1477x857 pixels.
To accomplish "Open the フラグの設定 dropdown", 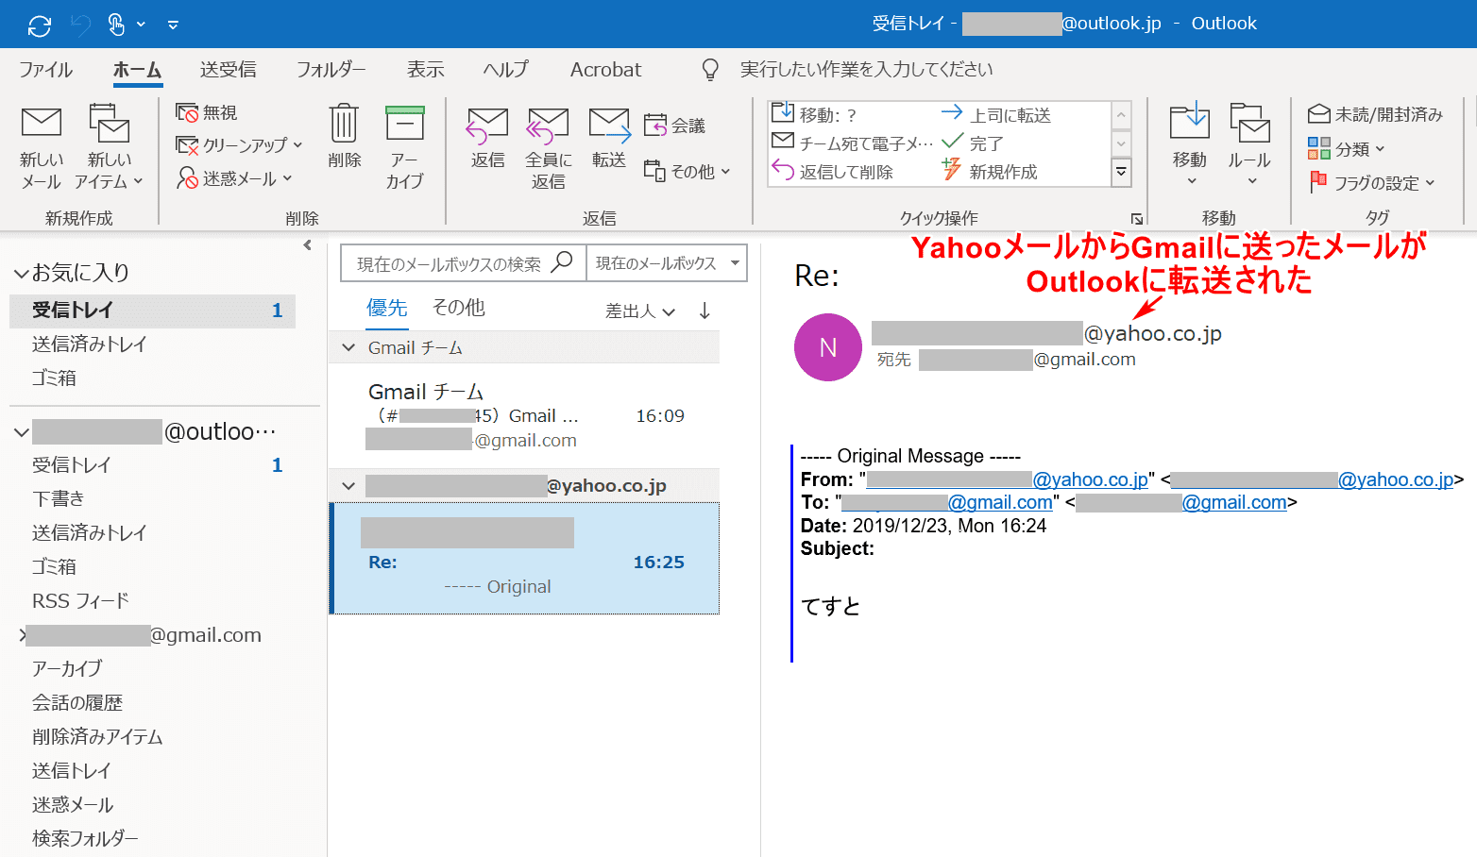I will pyautogui.click(x=1372, y=183).
